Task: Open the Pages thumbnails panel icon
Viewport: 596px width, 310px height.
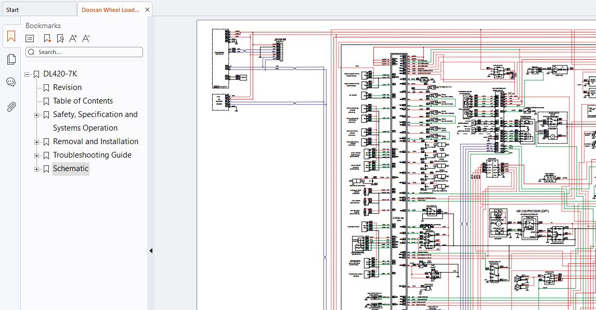Action: (x=11, y=59)
